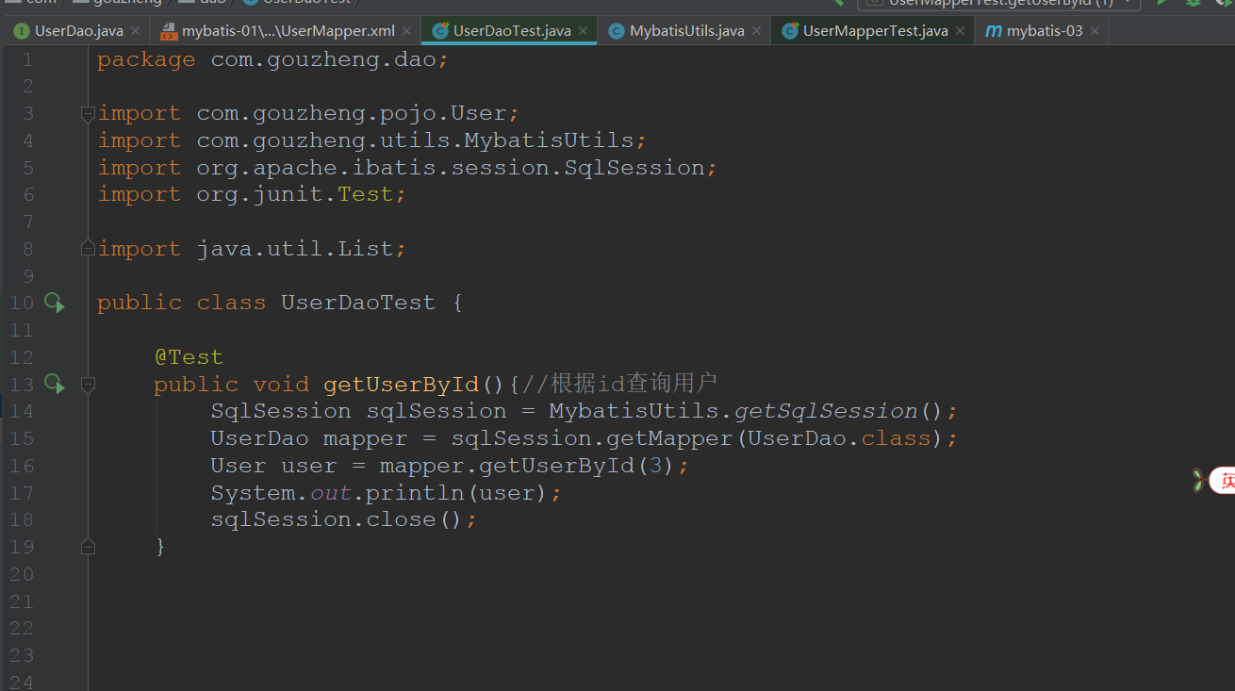
Task: Click the class icon on MybatisUtils.java tab
Action: pos(617,31)
